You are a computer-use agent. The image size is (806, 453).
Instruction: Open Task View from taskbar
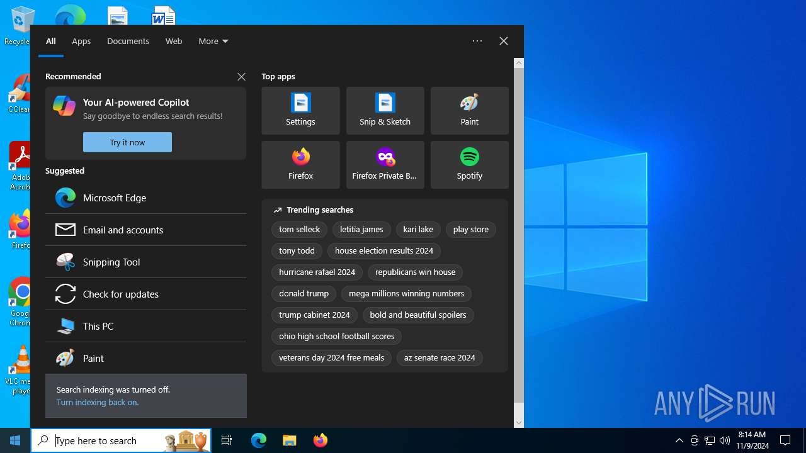tap(227, 440)
